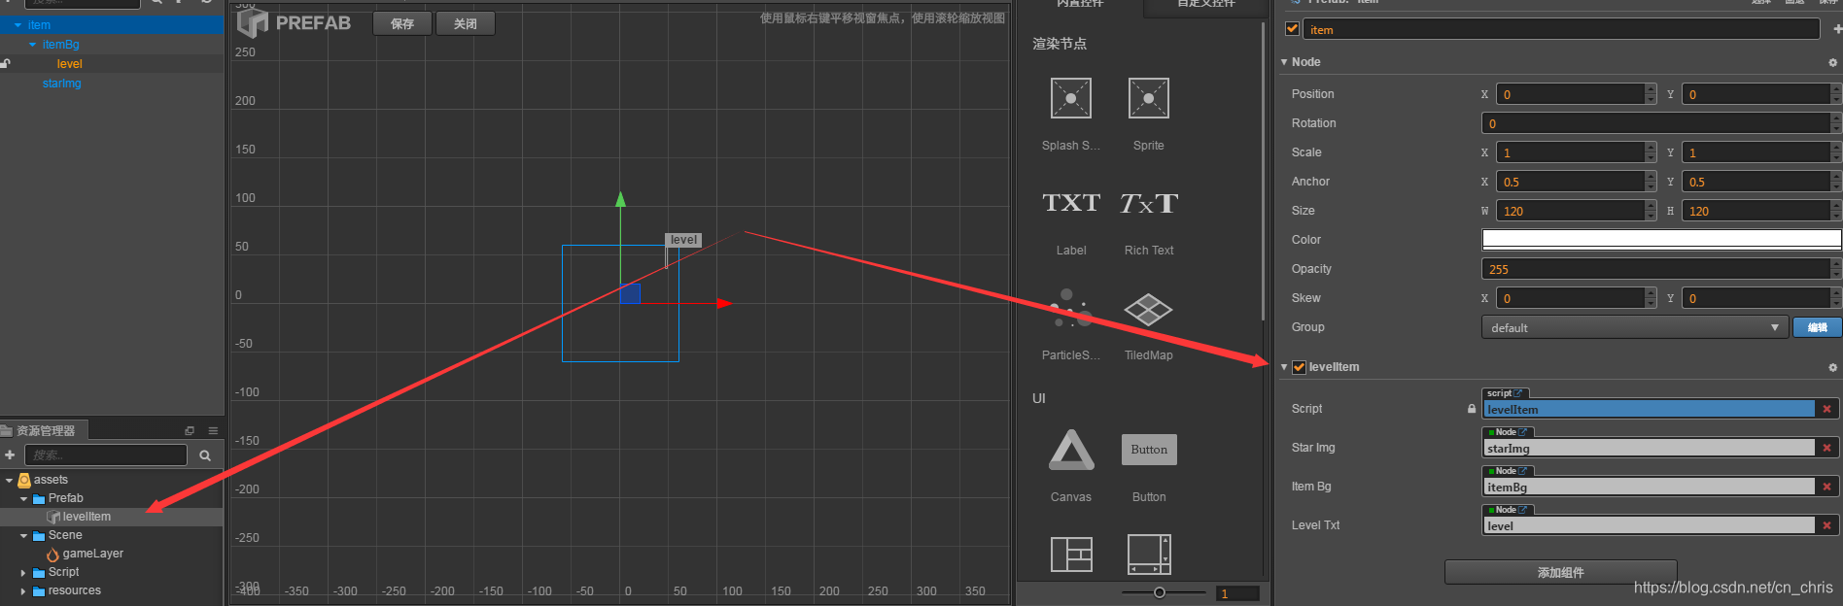
Task: Select levelItem prefab in asset tree
Action: 87,517
